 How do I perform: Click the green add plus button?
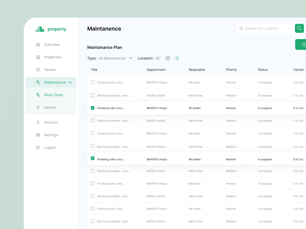coord(302,45)
